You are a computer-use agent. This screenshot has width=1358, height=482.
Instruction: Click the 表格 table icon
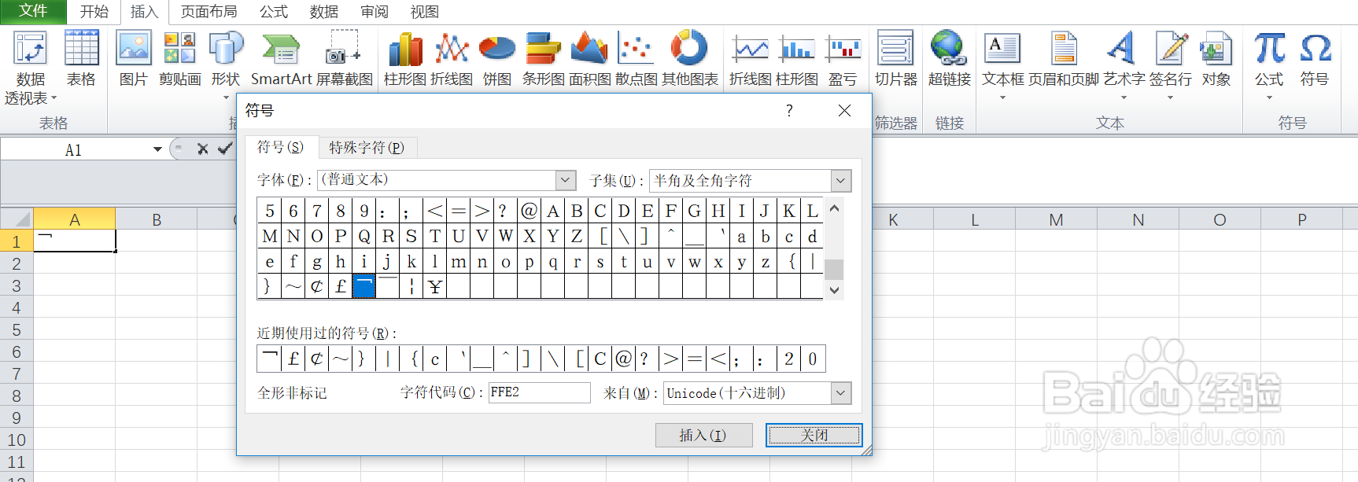(81, 49)
